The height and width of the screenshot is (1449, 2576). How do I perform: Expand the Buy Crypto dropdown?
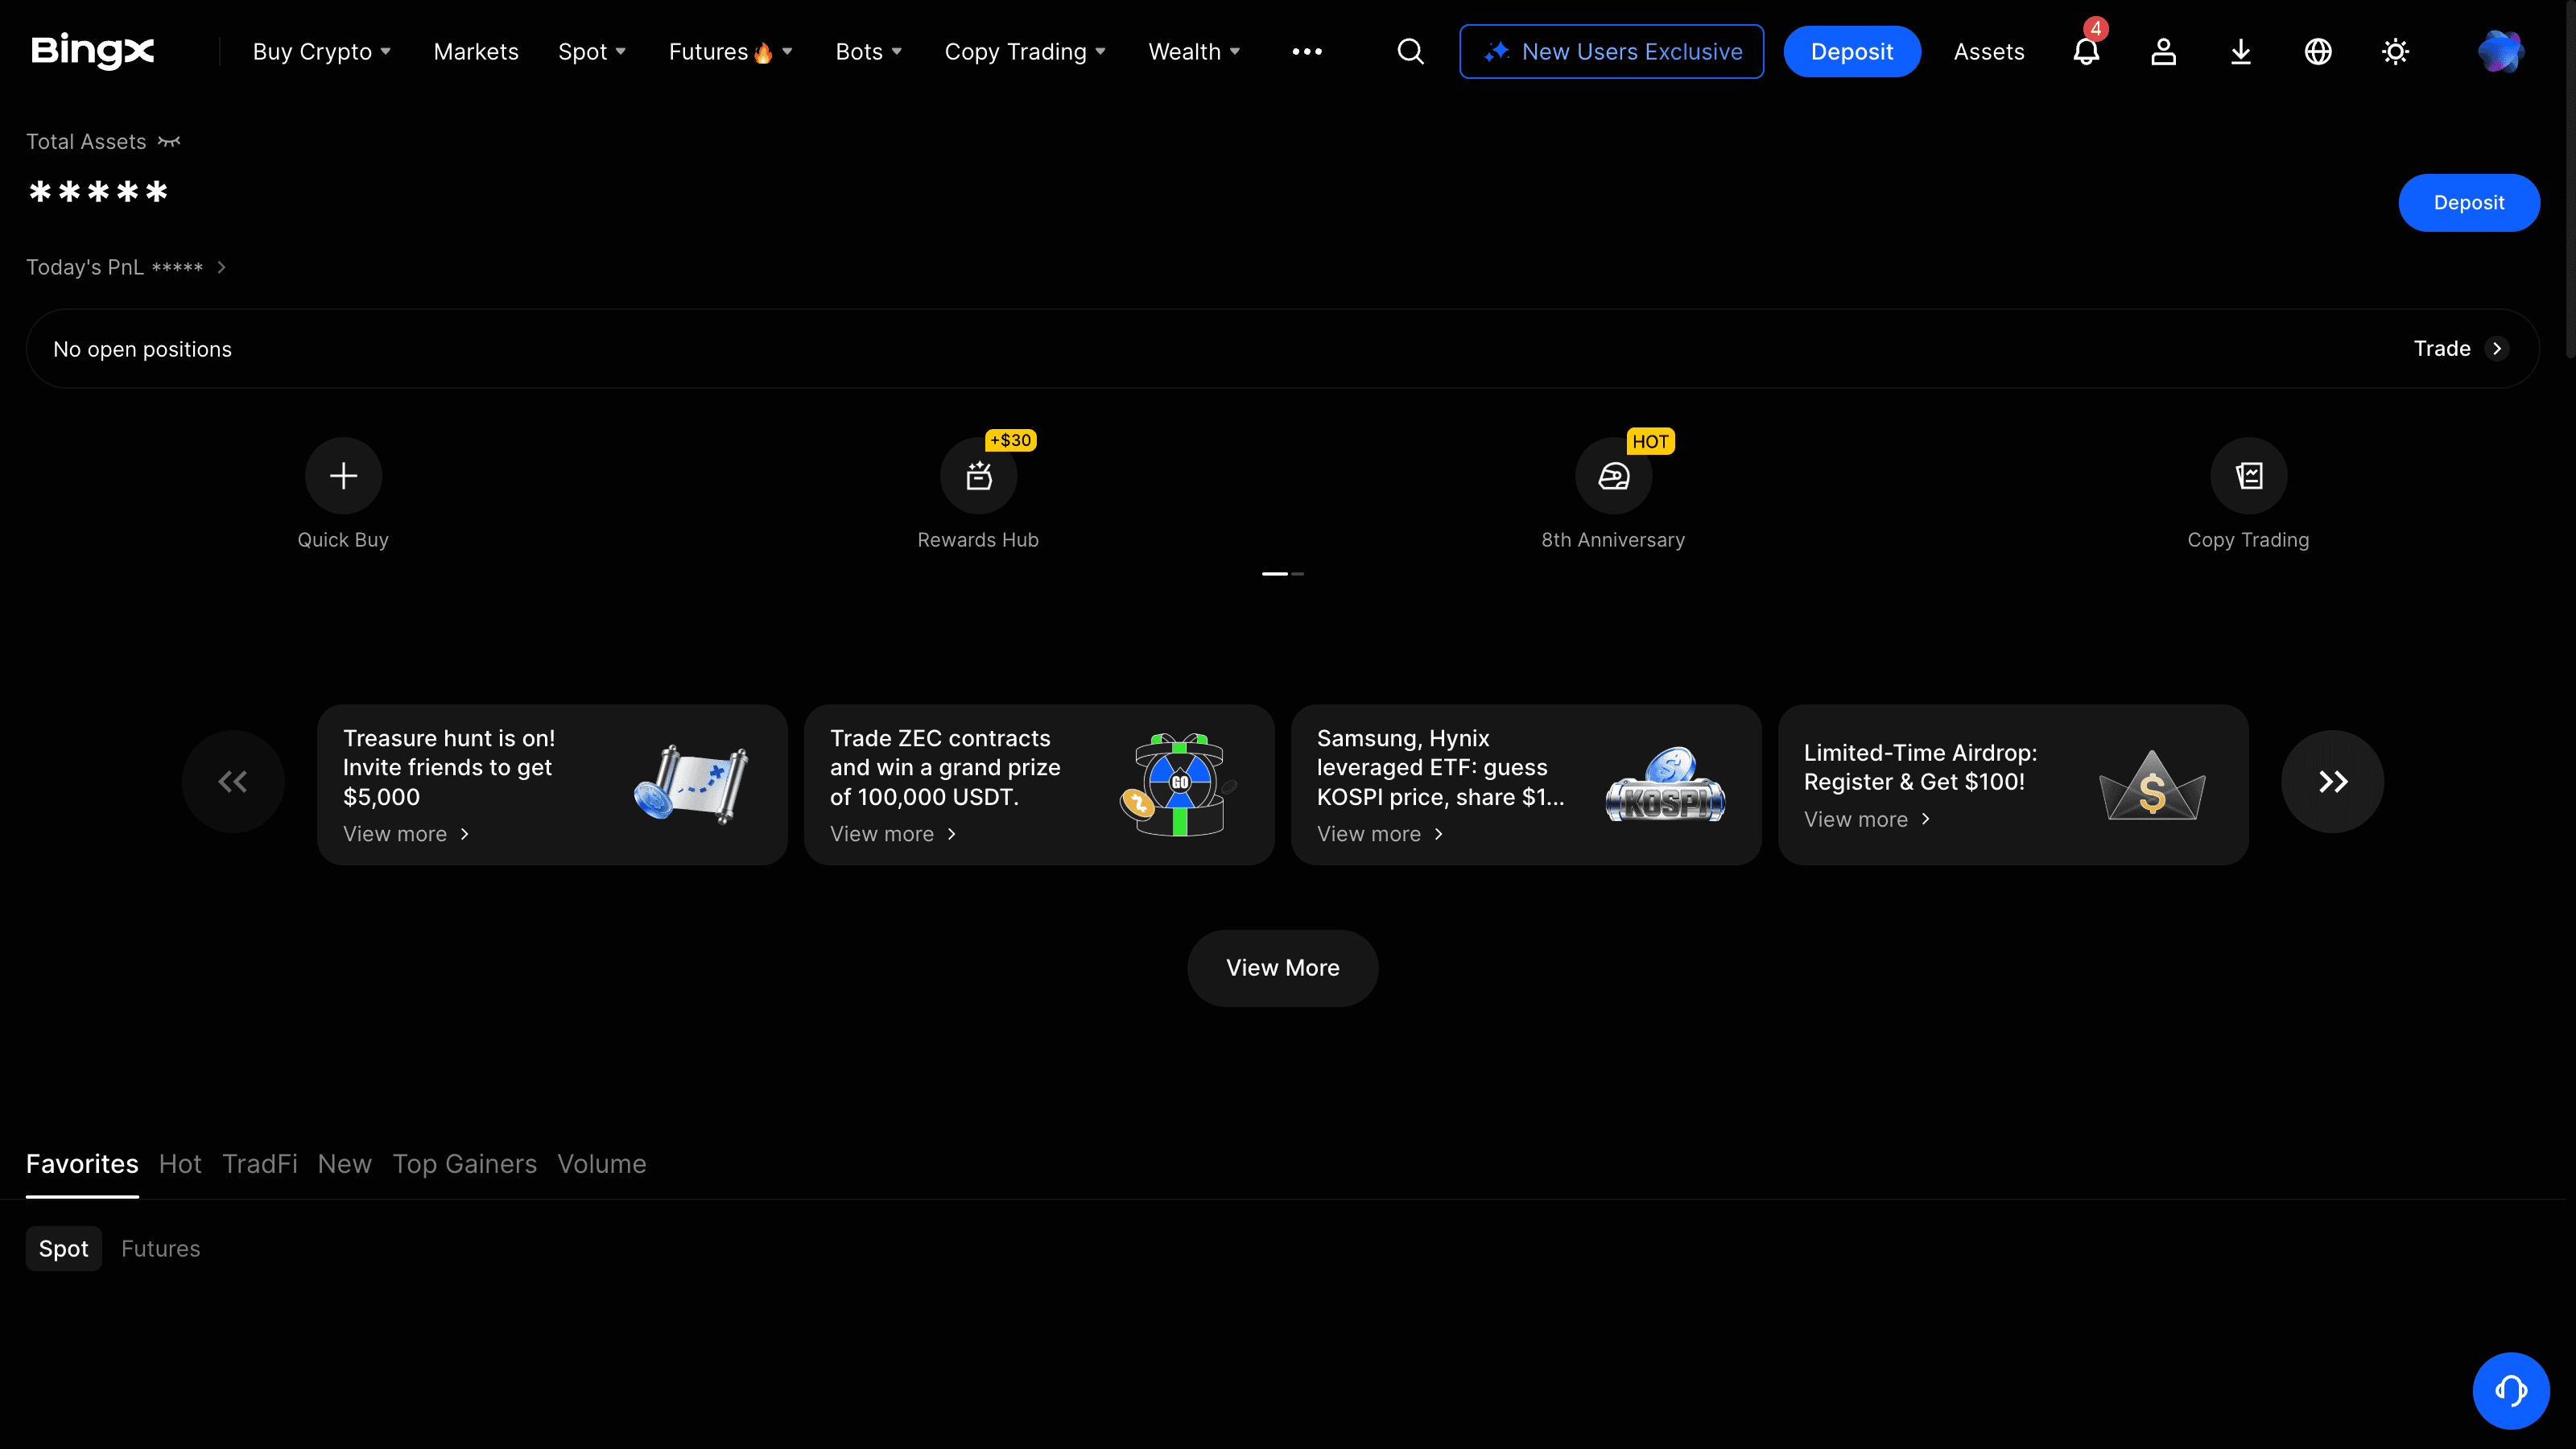[322, 51]
